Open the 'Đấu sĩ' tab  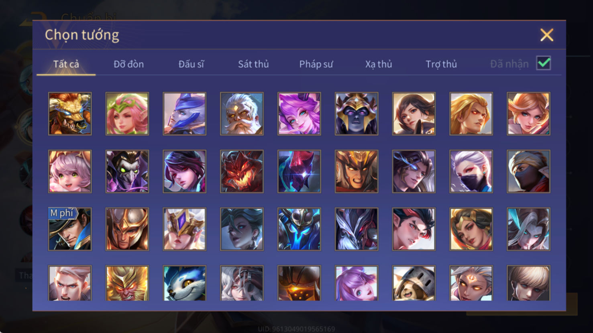point(191,64)
